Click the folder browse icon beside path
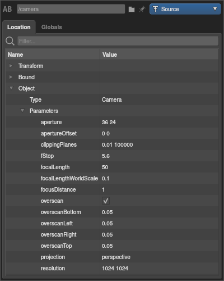The width and height of the screenshot is (224, 281). pyautogui.click(x=132, y=9)
